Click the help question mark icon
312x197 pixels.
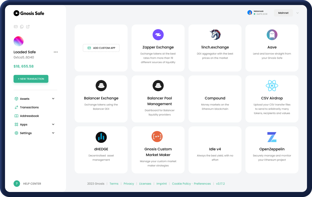click(x=17, y=184)
